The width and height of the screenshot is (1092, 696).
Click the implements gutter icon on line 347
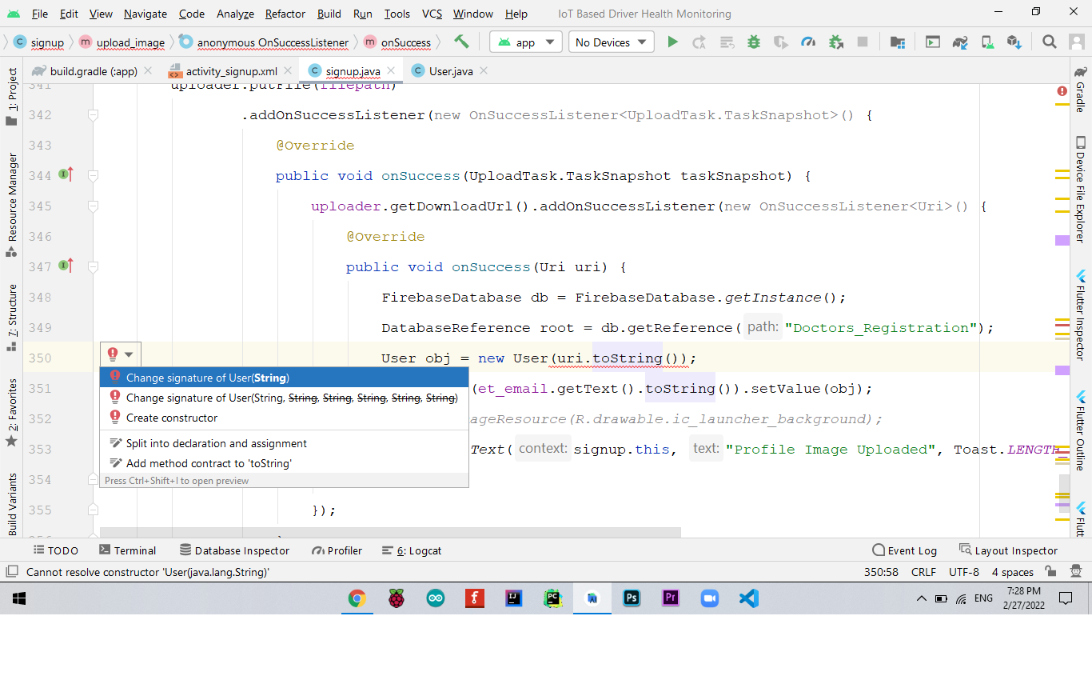click(x=66, y=266)
